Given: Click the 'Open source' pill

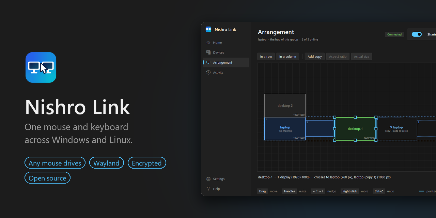Looking at the screenshot, I should (47, 178).
